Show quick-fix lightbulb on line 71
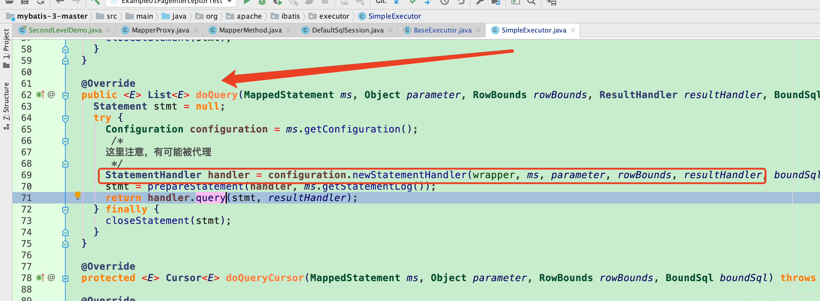The width and height of the screenshot is (820, 301). [x=78, y=196]
